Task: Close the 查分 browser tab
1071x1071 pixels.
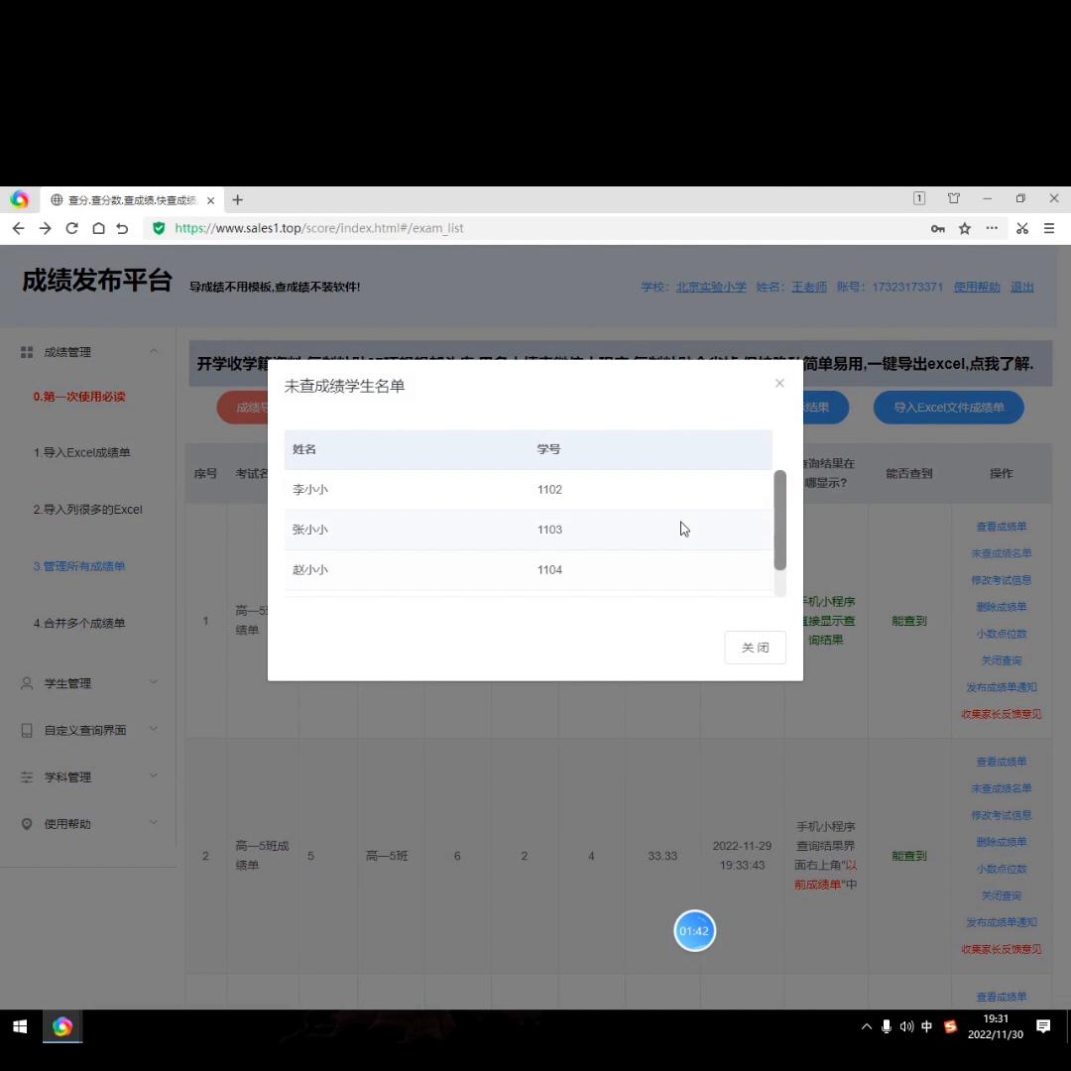Action: click(210, 200)
